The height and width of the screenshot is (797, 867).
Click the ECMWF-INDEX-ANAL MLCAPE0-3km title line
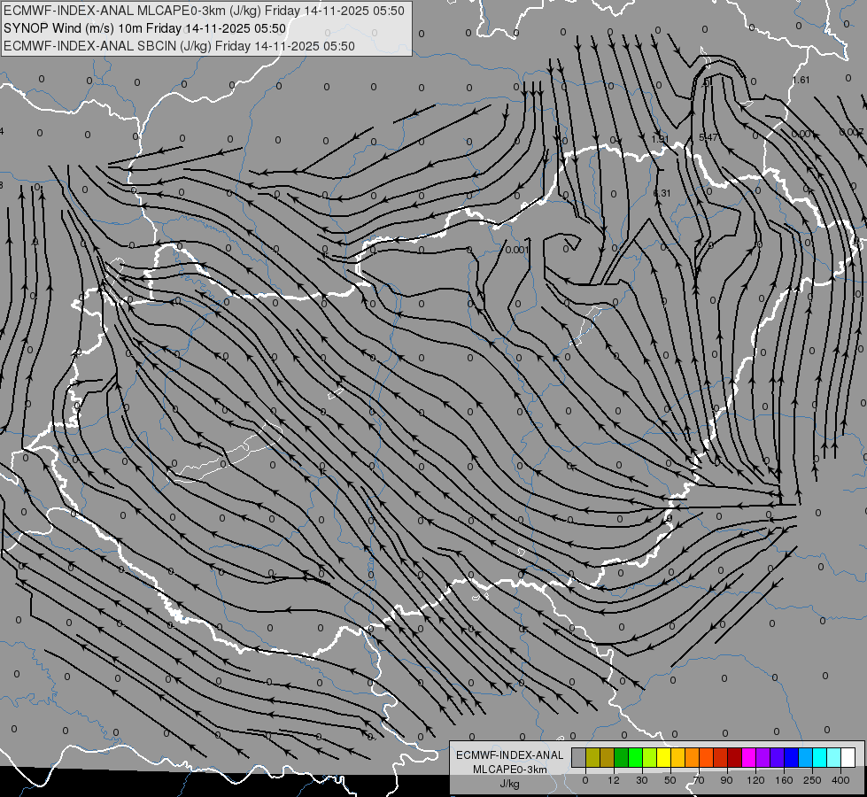click(x=204, y=11)
